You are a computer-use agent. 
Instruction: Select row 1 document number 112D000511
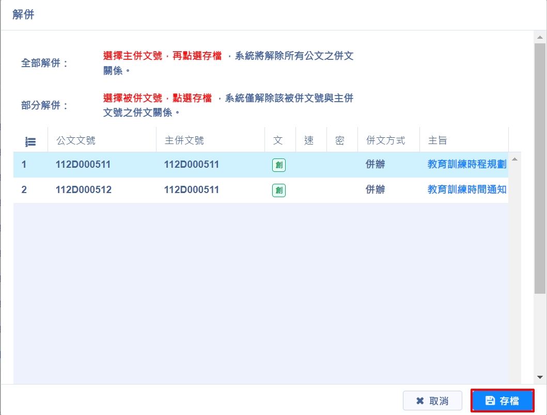(x=83, y=165)
